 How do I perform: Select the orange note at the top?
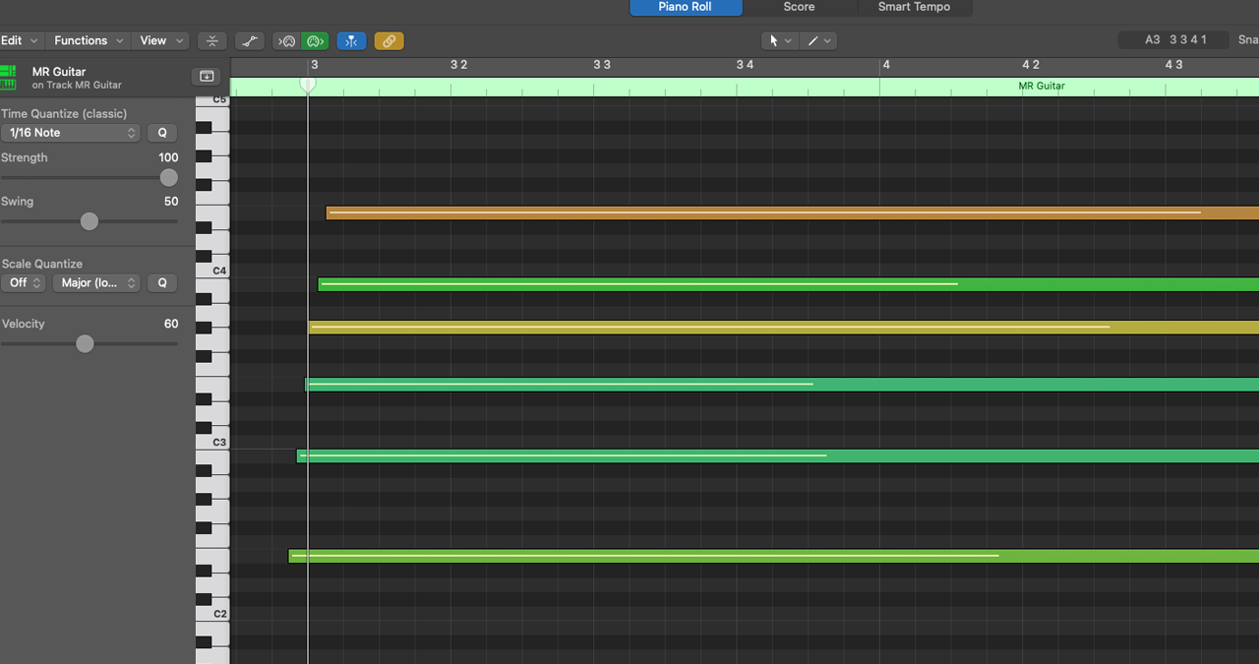(792, 212)
